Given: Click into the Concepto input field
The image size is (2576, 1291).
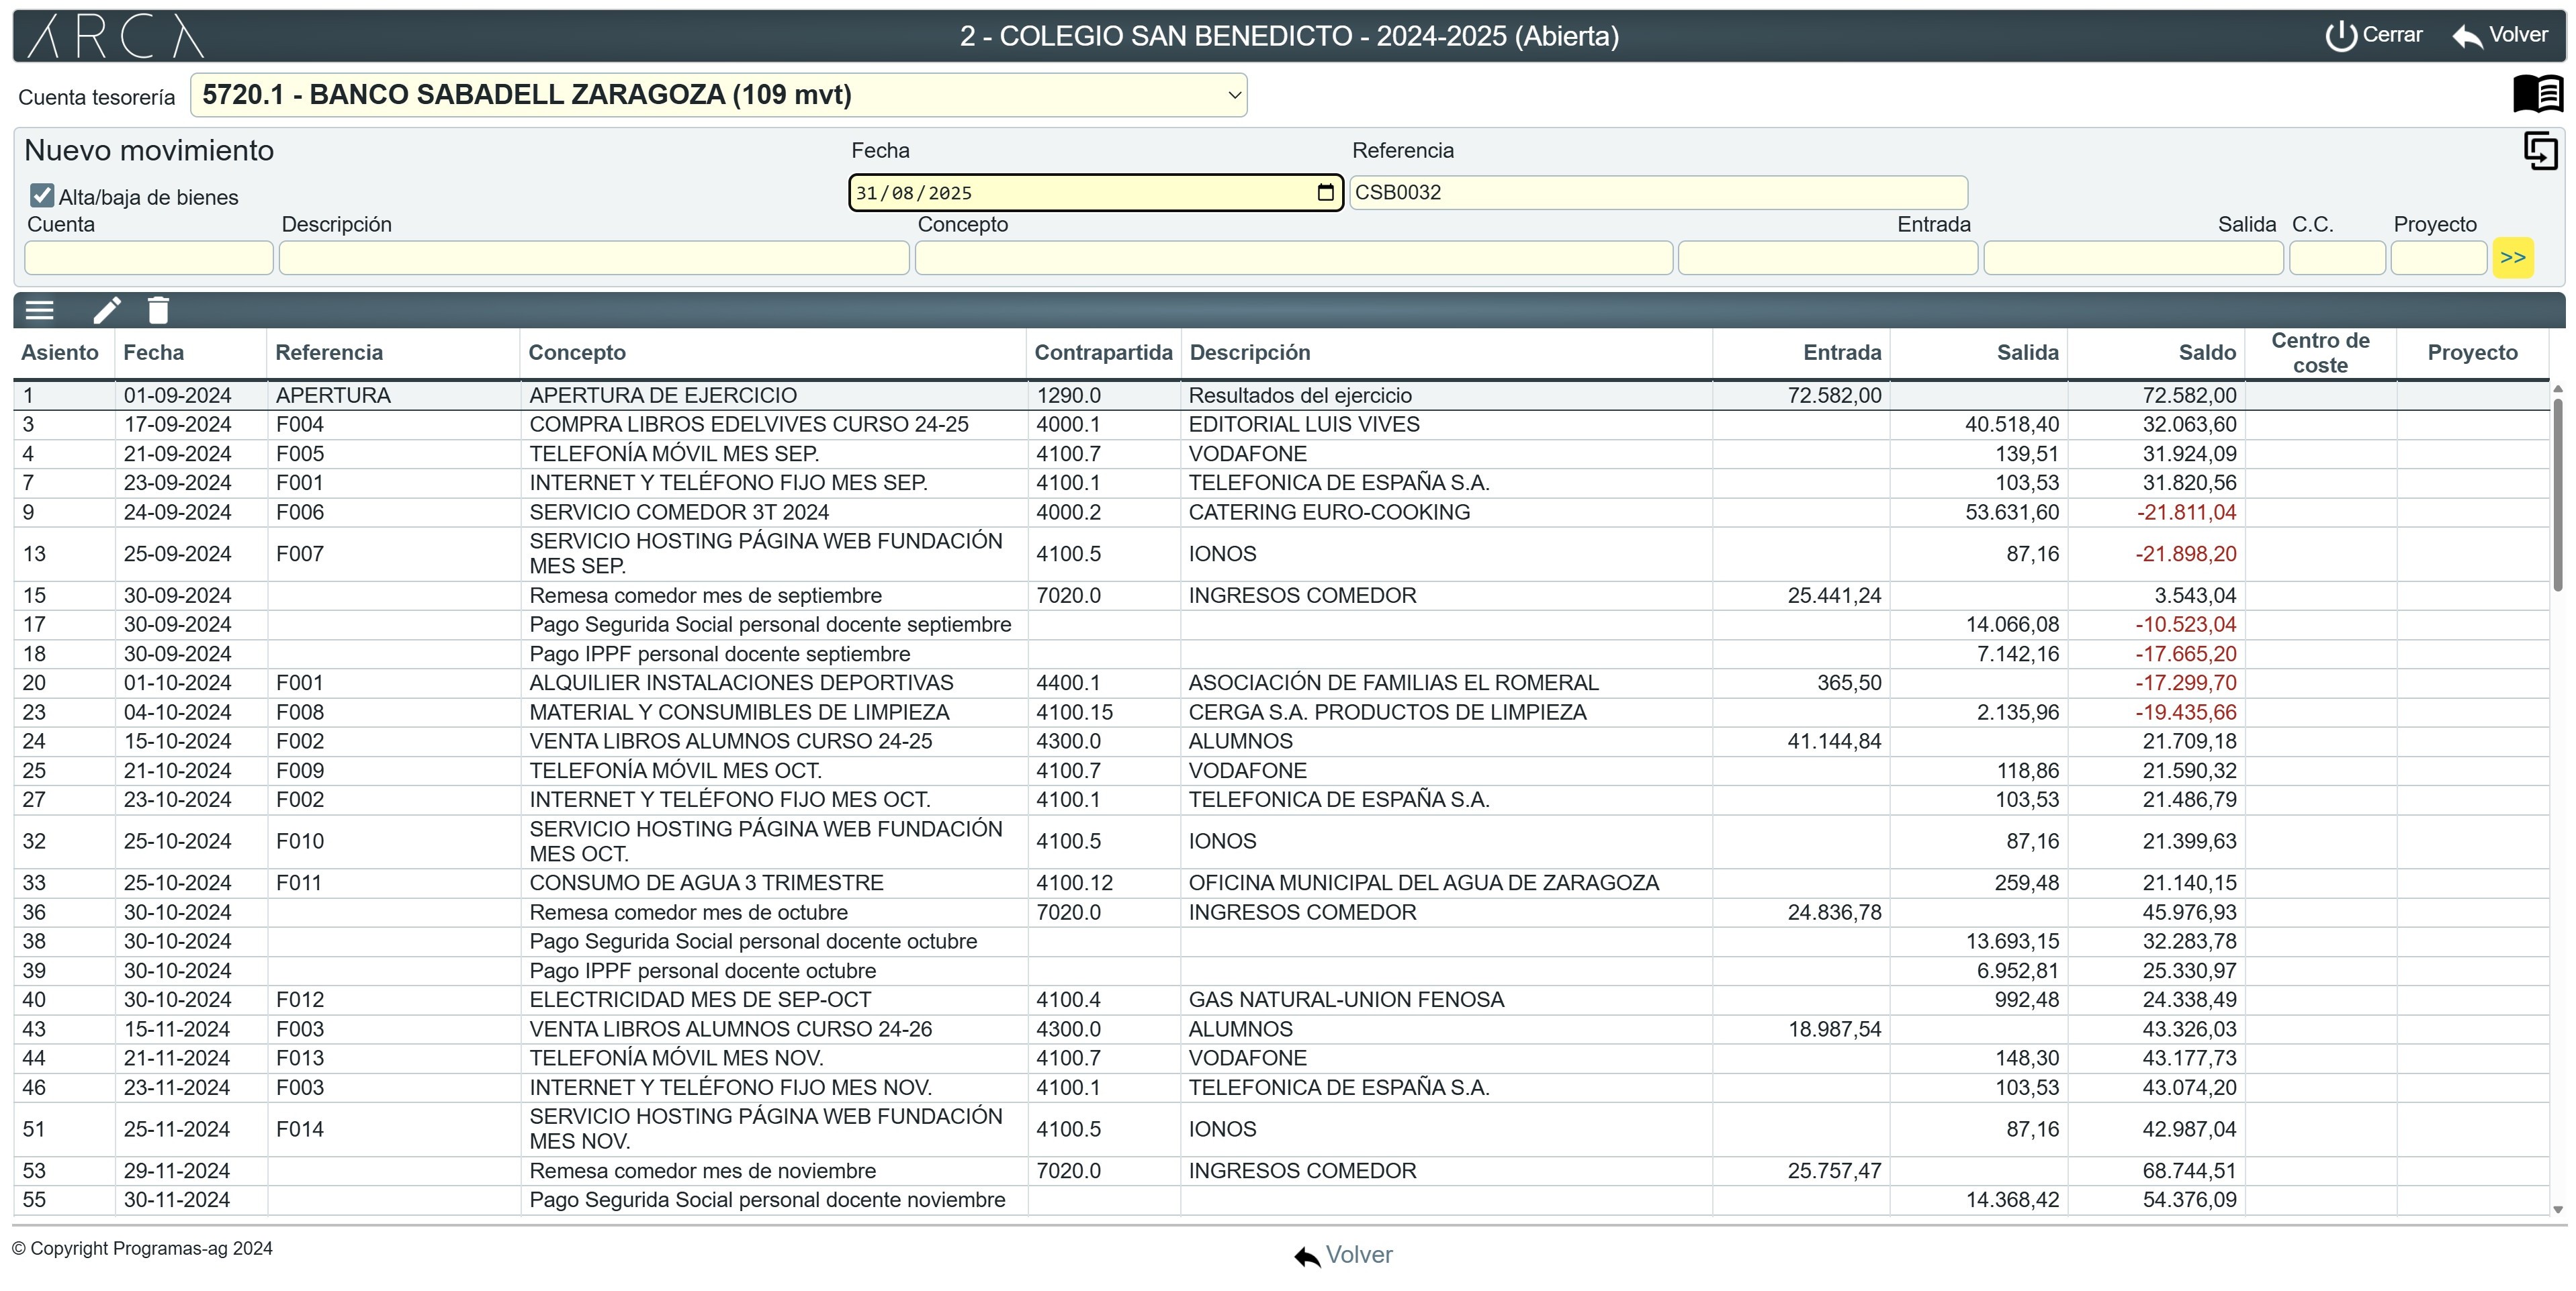Looking at the screenshot, I should click(1293, 258).
